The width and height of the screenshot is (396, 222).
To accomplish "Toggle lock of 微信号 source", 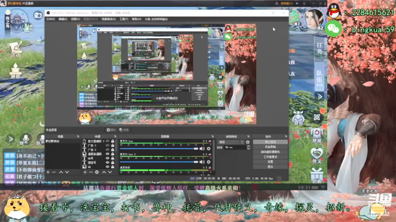I will pos(113,163).
